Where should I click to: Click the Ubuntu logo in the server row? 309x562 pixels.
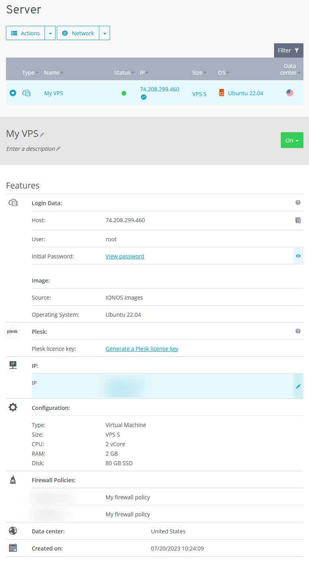221,92
